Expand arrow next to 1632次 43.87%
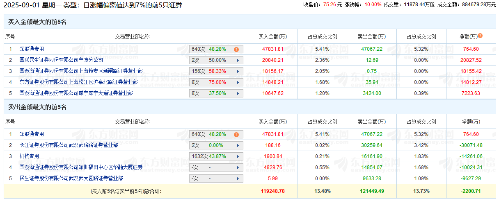 tap(238, 156)
